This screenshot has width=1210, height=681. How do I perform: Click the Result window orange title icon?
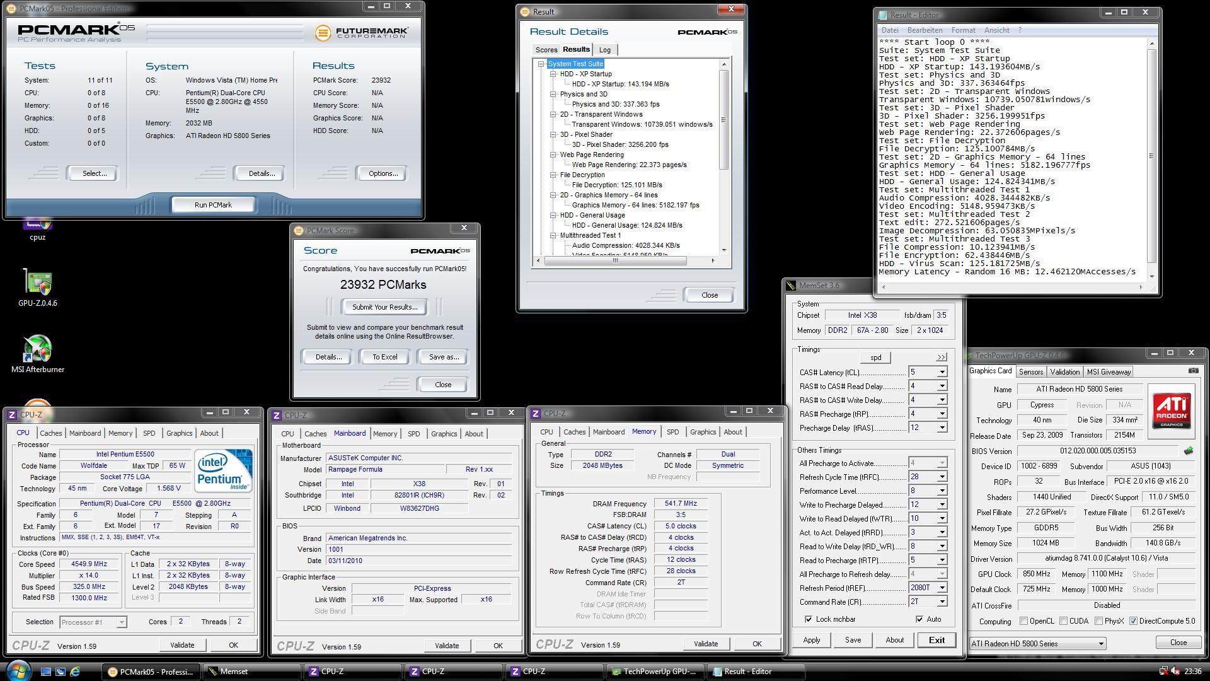tap(526, 12)
